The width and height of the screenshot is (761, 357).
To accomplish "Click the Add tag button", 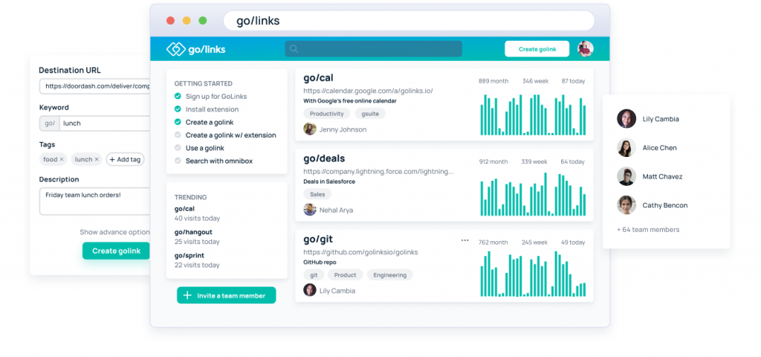I will (125, 159).
